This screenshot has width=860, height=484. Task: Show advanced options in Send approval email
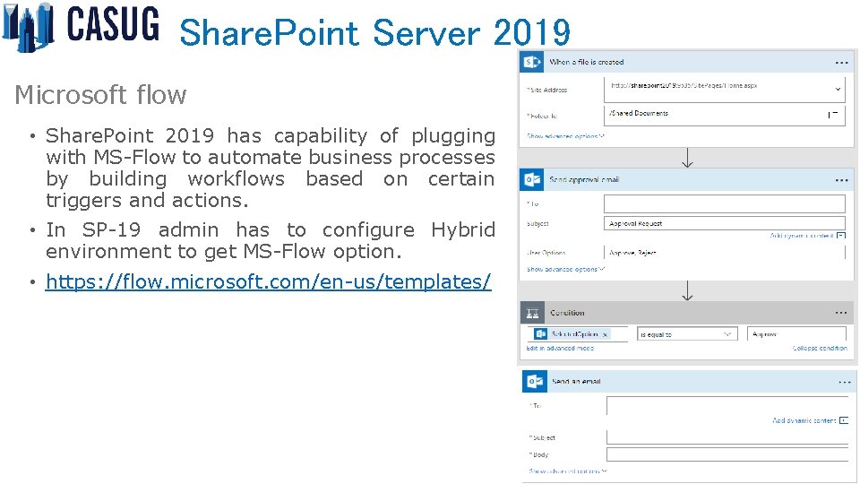pyautogui.click(x=565, y=270)
